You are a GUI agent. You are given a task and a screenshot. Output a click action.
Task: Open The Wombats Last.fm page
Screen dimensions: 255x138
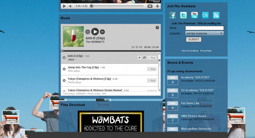205,15
